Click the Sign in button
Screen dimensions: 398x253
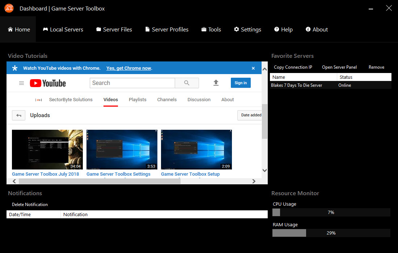pyautogui.click(x=241, y=83)
